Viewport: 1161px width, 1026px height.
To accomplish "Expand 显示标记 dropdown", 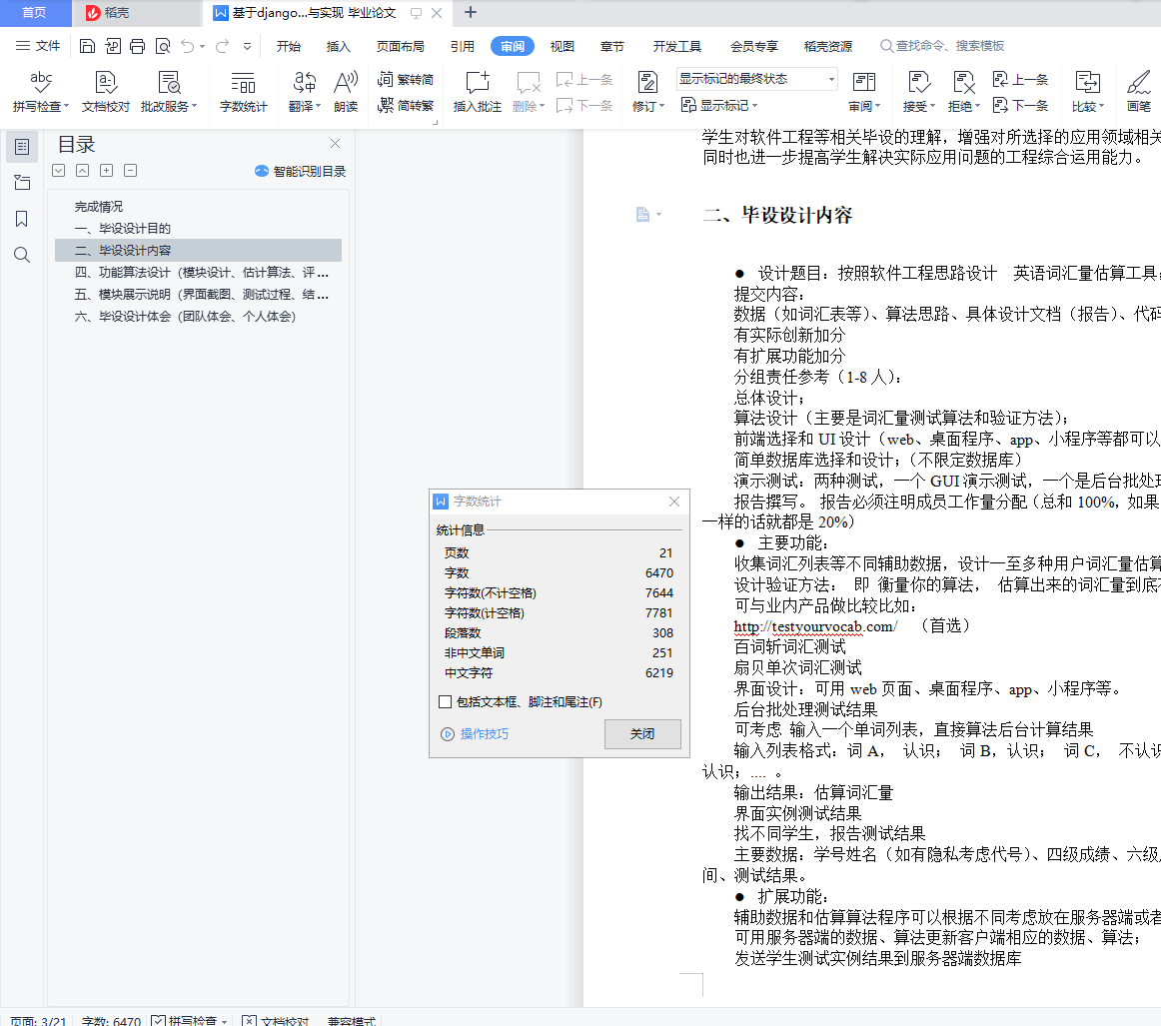I will point(719,105).
